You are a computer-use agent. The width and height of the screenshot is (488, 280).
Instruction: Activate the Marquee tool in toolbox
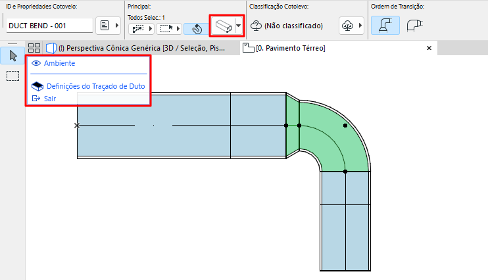[12, 76]
